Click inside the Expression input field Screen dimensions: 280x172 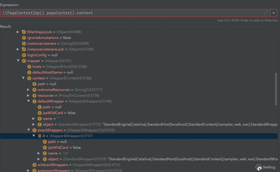(x=112, y=13)
